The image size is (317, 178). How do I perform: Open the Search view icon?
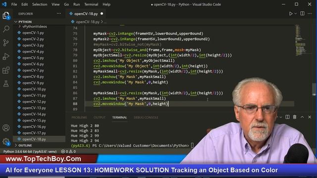pos(6,29)
